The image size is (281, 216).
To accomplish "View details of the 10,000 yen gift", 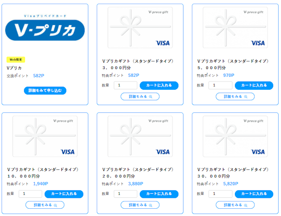I will point(45,205).
